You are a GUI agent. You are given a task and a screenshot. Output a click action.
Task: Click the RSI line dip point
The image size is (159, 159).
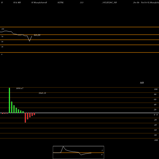[x=30, y=41]
